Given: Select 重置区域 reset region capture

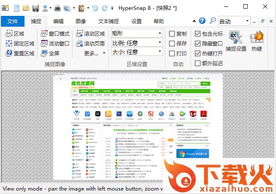Looking at the screenshot, I should (x=20, y=53).
